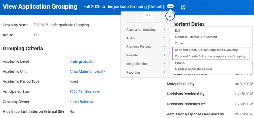Click the Decisions Published By date 11/30/2026
Screen dimensions: 254x118
(x=244, y=104)
